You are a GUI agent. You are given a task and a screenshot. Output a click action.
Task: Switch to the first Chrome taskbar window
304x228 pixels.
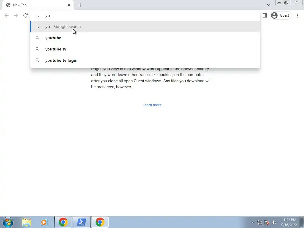[x=63, y=222]
